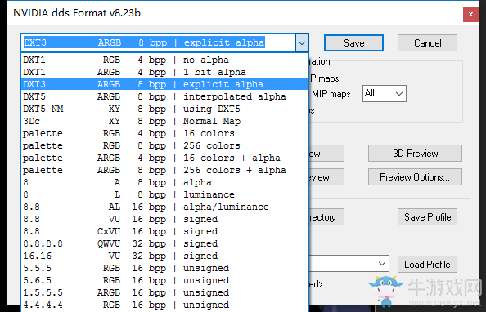This screenshot has width=486, height=312.
Task: Choose 1.5.5.5 ARGB 16 bpp unsigned
Action: click(164, 292)
